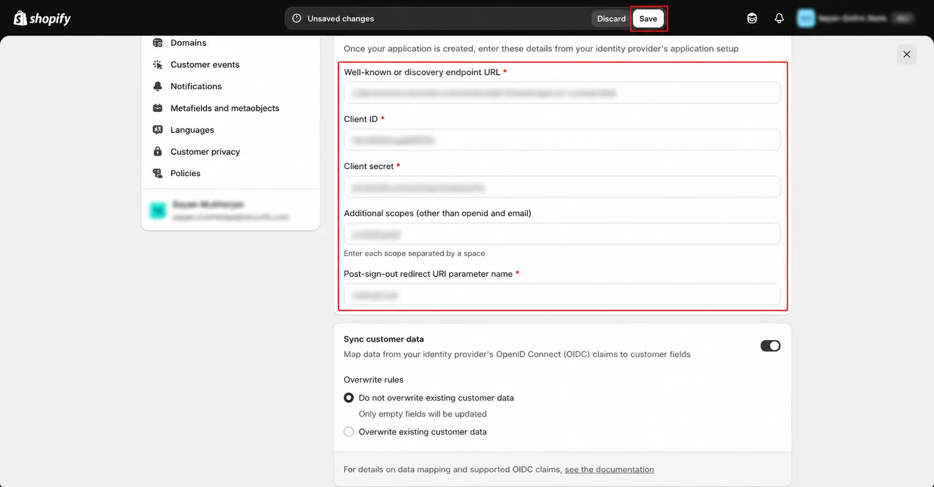Click the store name in top bar

(852, 18)
